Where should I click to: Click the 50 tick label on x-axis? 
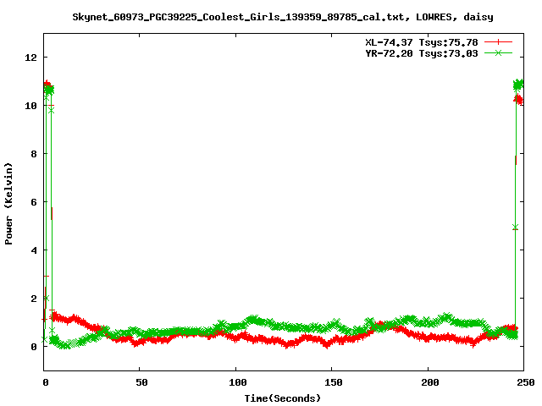click(140, 382)
